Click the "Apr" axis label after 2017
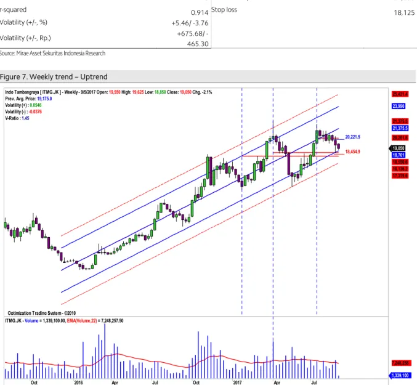 (277, 383)
